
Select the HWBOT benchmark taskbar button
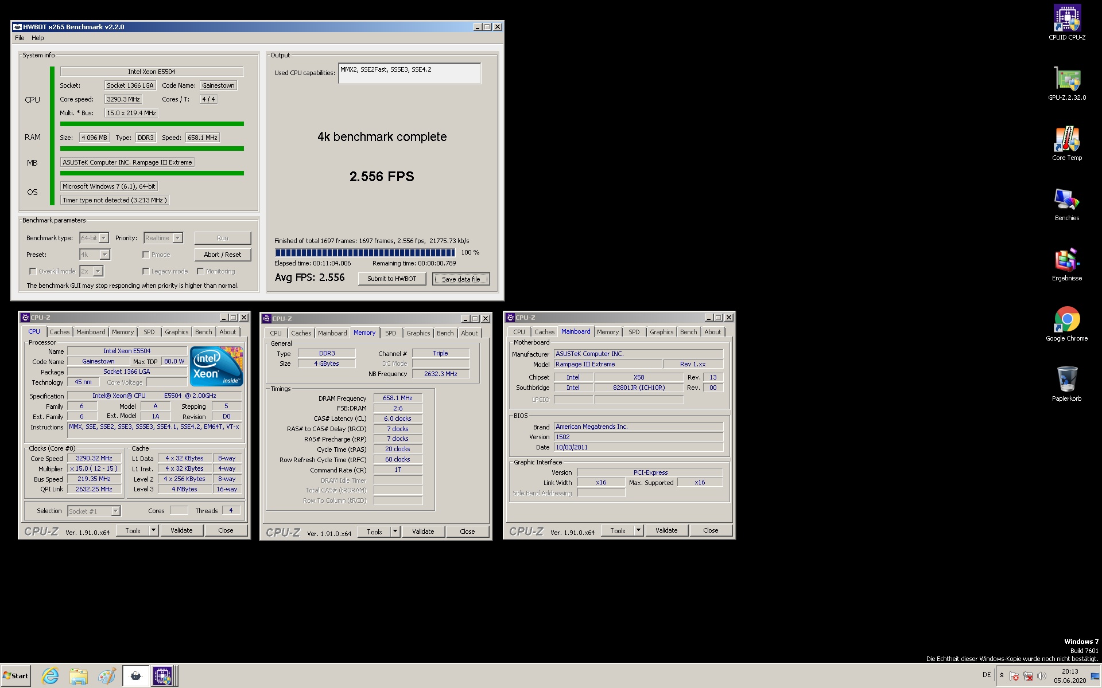click(135, 676)
